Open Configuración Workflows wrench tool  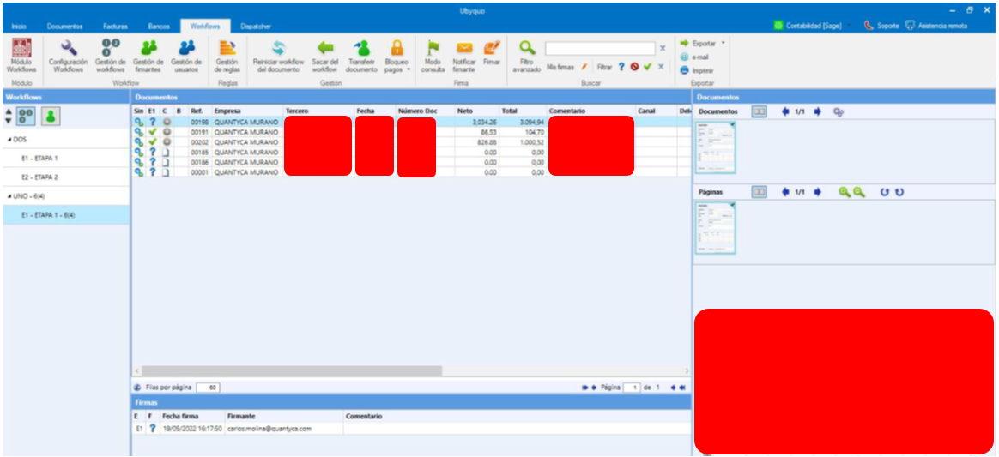coord(68,56)
